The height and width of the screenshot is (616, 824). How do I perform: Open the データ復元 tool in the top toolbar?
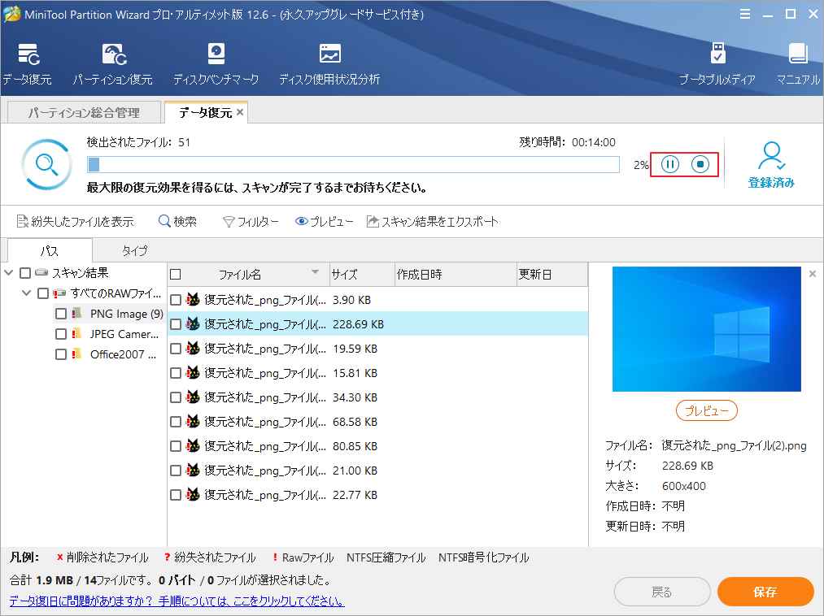28,63
